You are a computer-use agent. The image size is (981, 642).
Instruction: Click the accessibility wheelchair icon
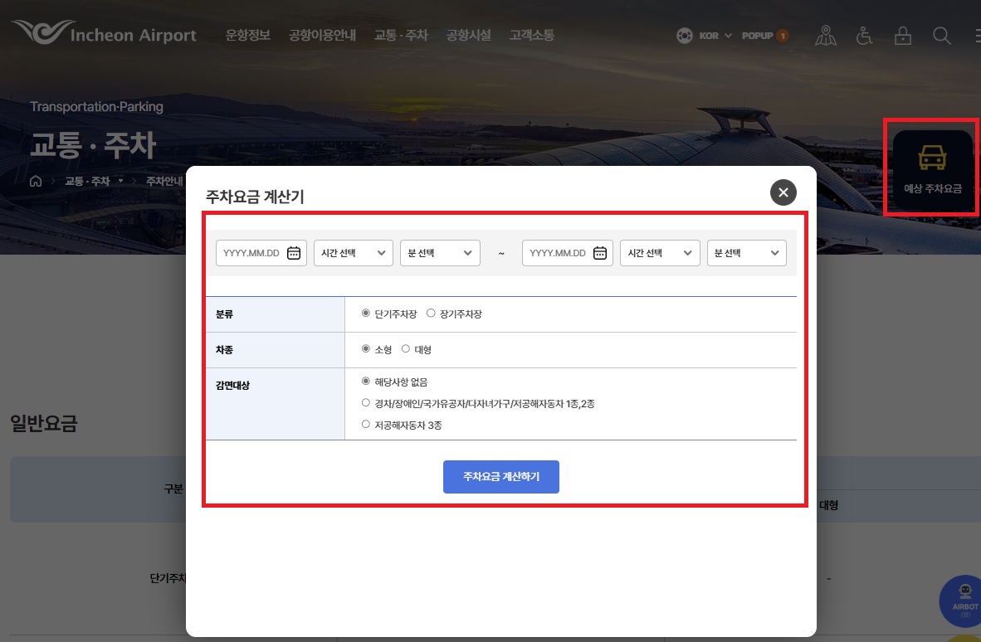[x=865, y=35]
